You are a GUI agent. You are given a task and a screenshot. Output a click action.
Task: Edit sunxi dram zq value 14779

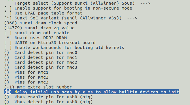pos(13,28)
